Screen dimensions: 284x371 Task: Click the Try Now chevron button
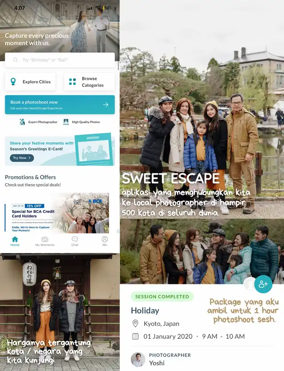pos(22,158)
